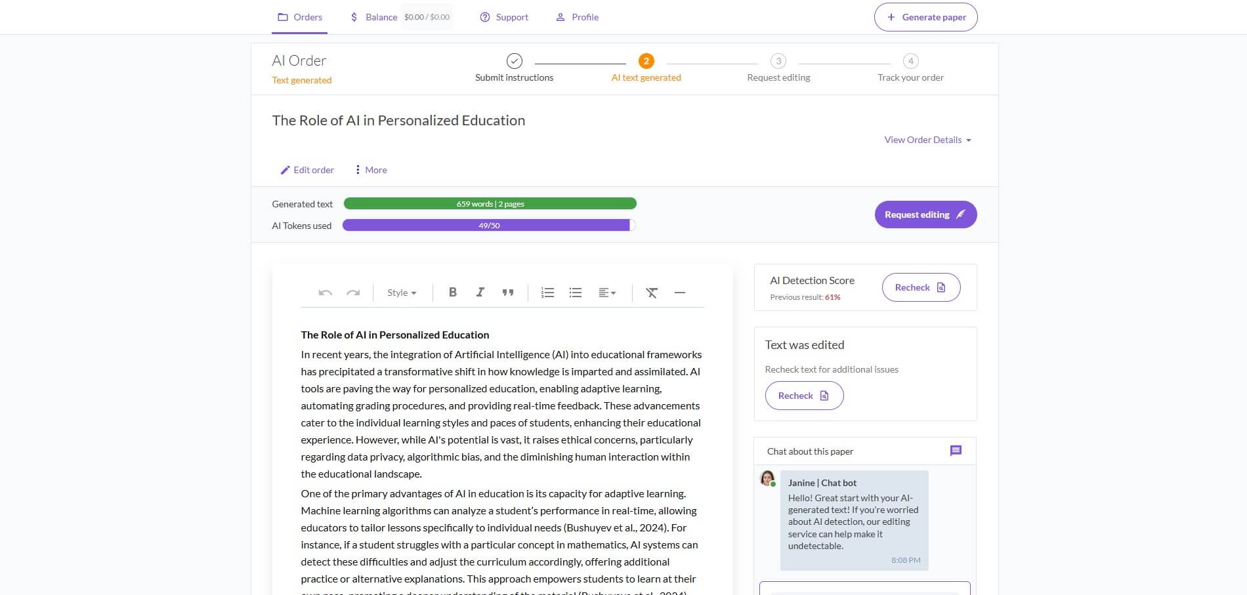
Task: Click the undo arrow in editor toolbar
Action: point(325,293)
